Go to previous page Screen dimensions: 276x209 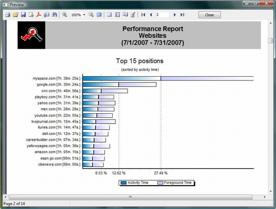[151, 15]
